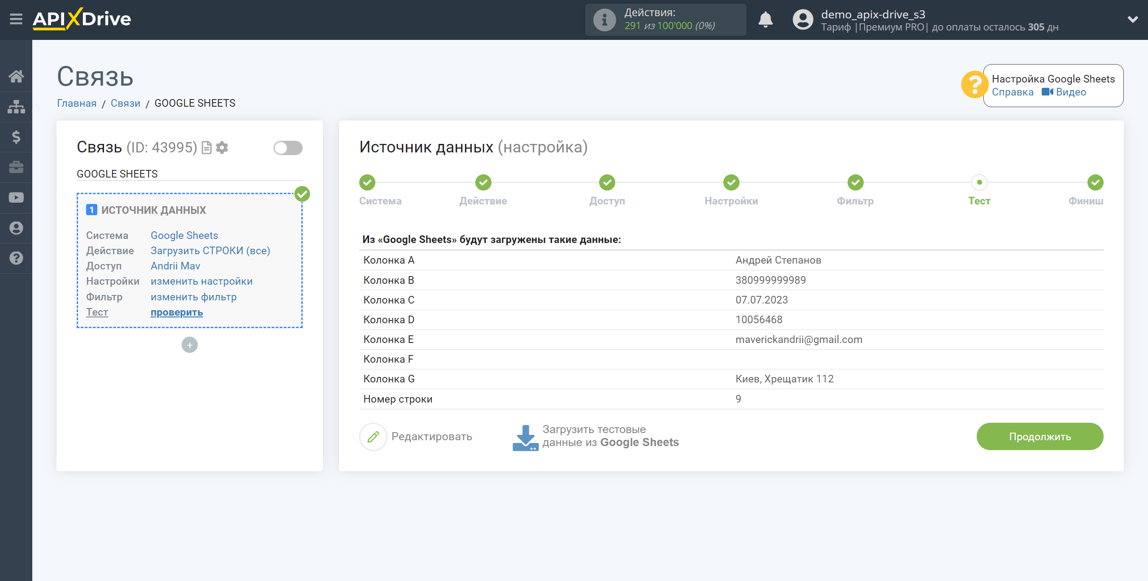Click «изменить фильтр» filter settings link
The height and width of the screenshot is (581, 1148).
(x=193, y=296)
